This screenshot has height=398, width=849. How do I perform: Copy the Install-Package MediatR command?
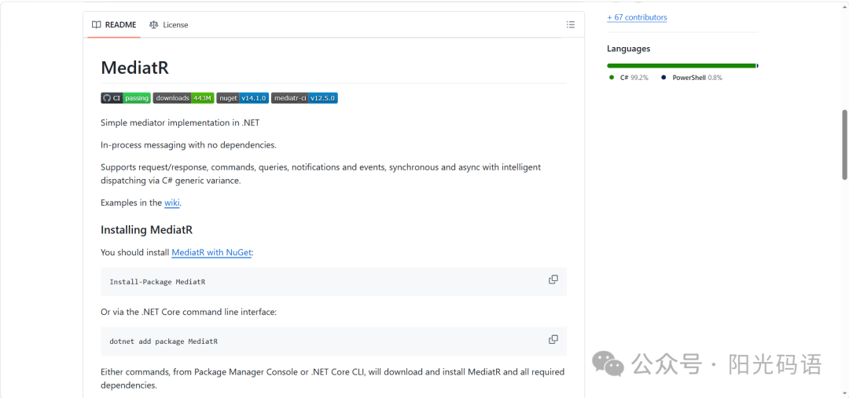click(x=553, y=279)
